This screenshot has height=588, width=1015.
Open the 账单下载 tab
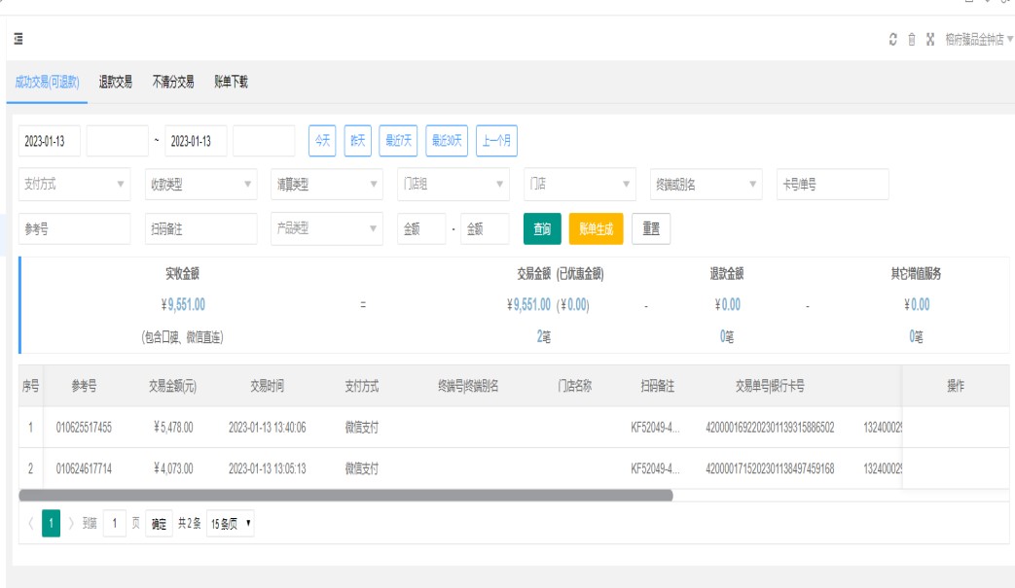point(231,83)
